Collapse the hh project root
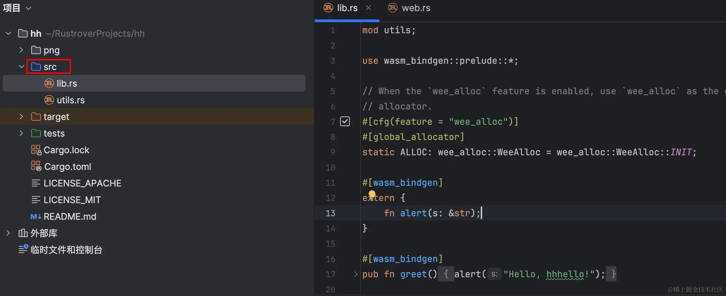The image size is (726, 296). tap(8, 33)
